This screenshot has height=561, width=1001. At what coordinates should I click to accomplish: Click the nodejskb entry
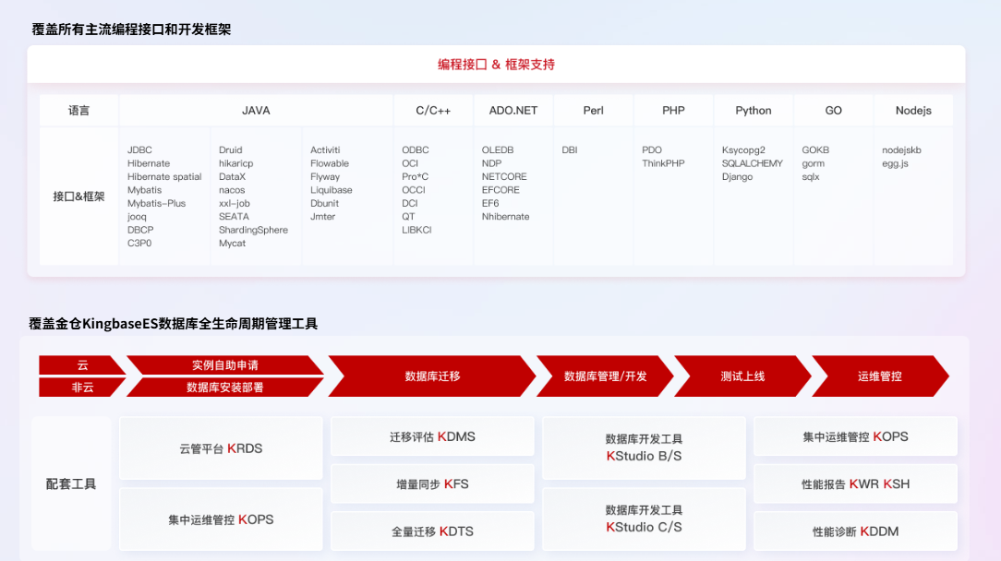click(x=901, y=150)
